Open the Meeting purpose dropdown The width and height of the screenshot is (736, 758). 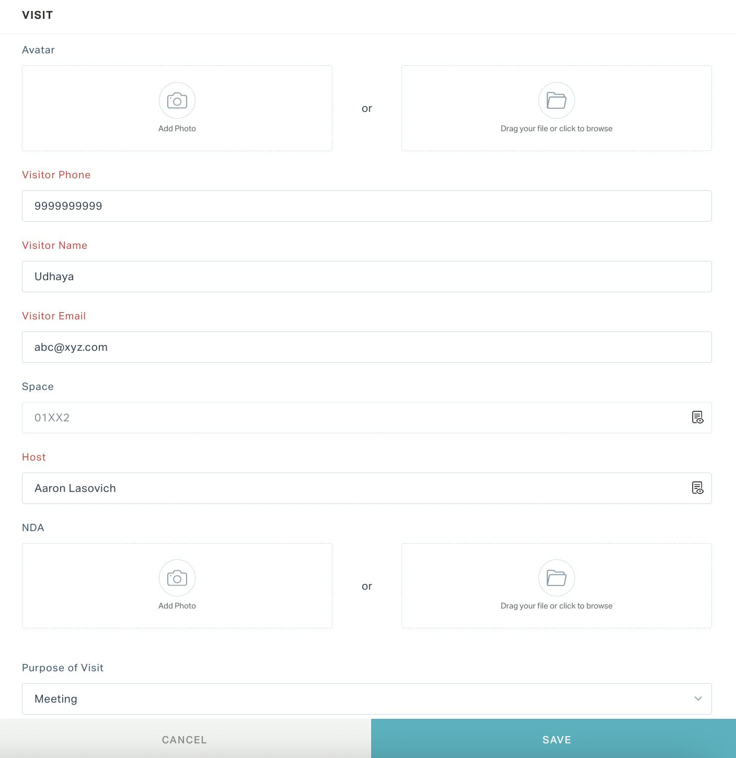[x=367, y=699]
